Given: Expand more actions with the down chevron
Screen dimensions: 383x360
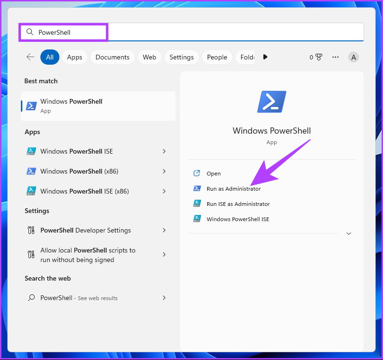Looking at the screenshot, I should [349, 234].
